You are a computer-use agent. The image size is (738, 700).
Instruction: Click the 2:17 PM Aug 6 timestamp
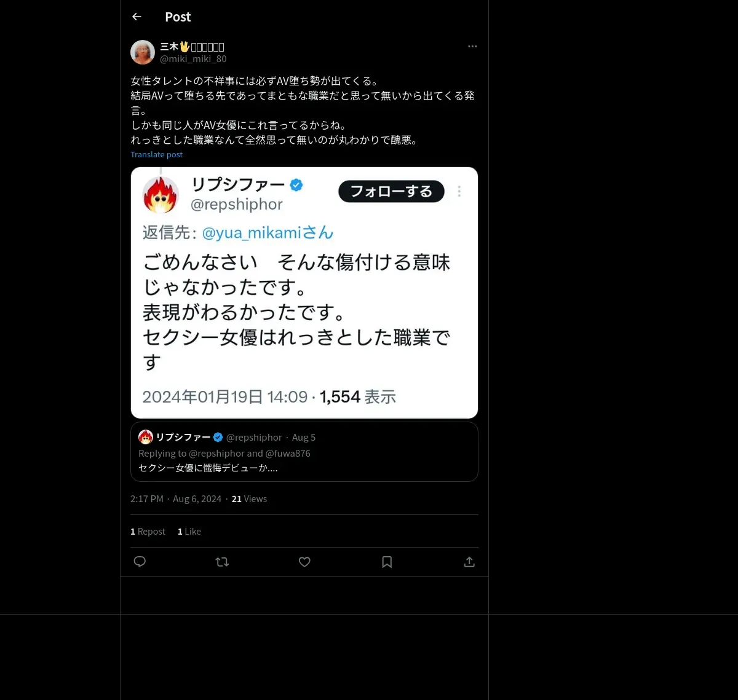[176, 499]
